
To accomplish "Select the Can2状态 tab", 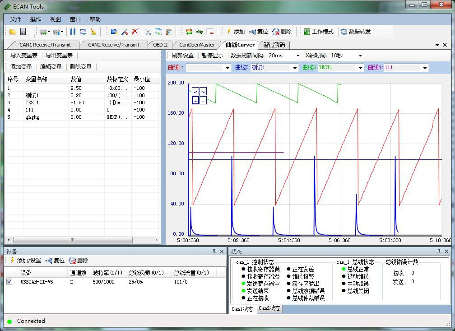I will [x=269, y=308].
